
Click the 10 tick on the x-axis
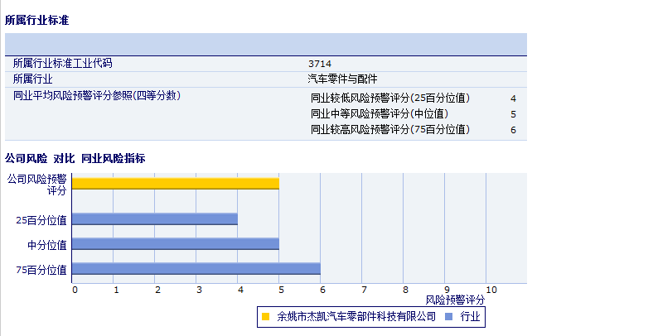(491, 290)
